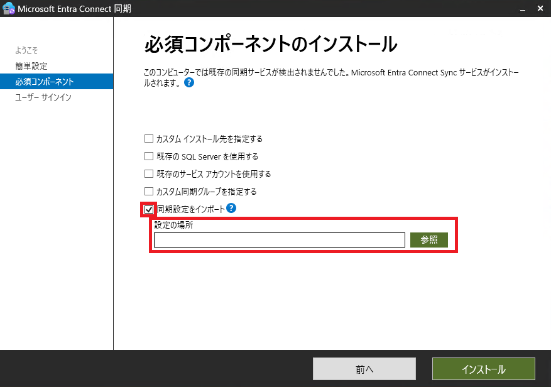Tick 既存のサービス アカウントを使用する checkbox
This screenshot has height=387, width=551.
(149, 173)
